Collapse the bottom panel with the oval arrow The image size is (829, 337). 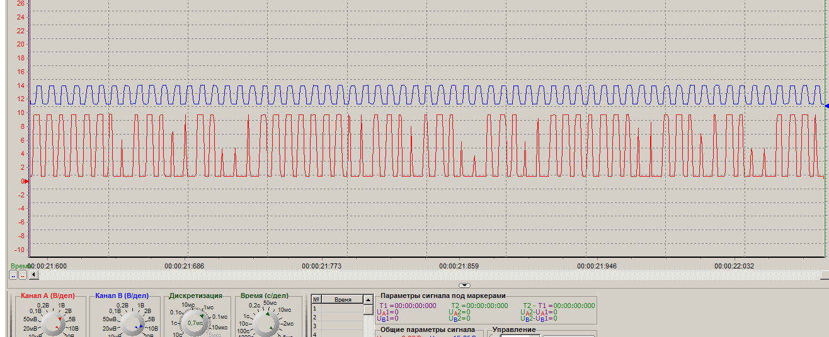465,285
